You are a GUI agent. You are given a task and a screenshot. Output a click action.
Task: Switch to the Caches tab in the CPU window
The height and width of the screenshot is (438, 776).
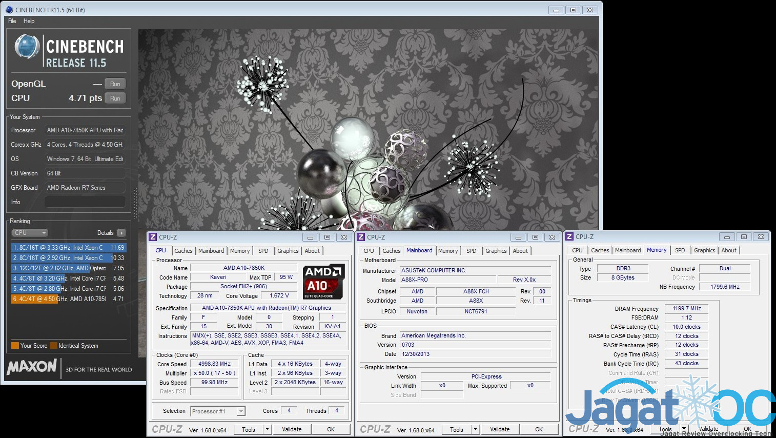(183, 251)
